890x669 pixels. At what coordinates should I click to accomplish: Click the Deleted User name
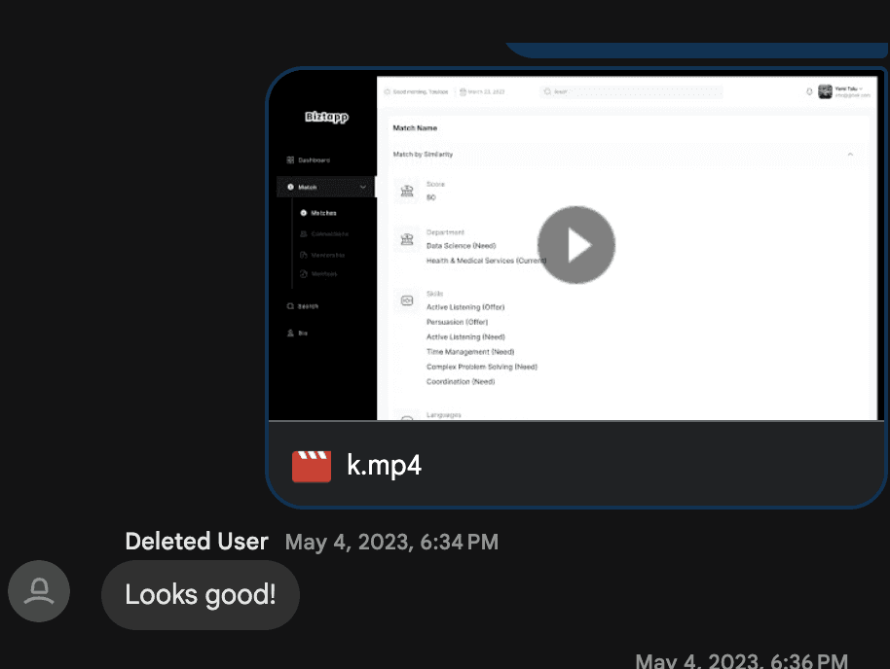click(x=197, y=542)
